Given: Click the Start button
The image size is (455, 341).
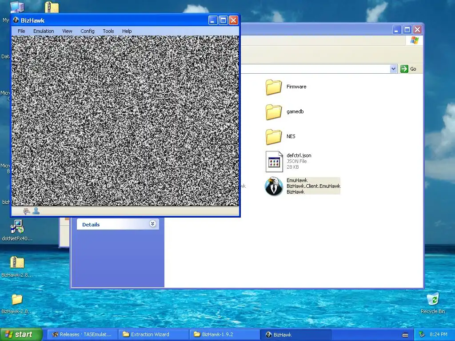Looking at the screenshot, I should [x=21, y=334].
